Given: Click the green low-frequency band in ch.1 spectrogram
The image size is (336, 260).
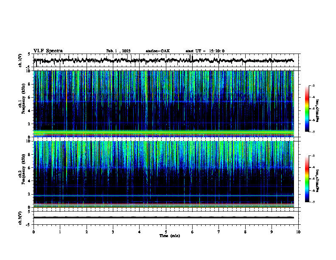Looking at the screenshot, I should click(163, 132).
